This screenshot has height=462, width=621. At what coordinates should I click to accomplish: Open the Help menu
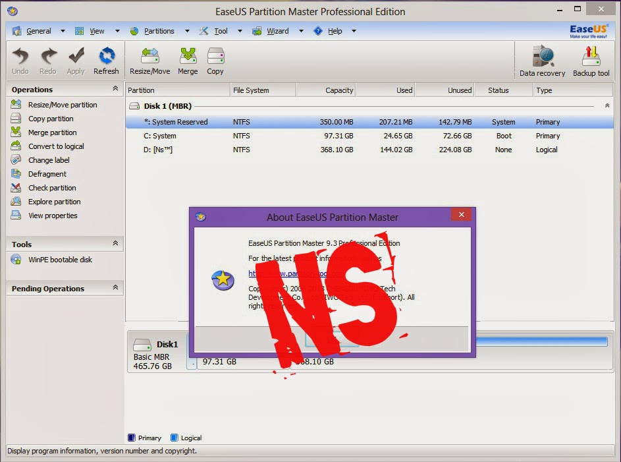335,31
